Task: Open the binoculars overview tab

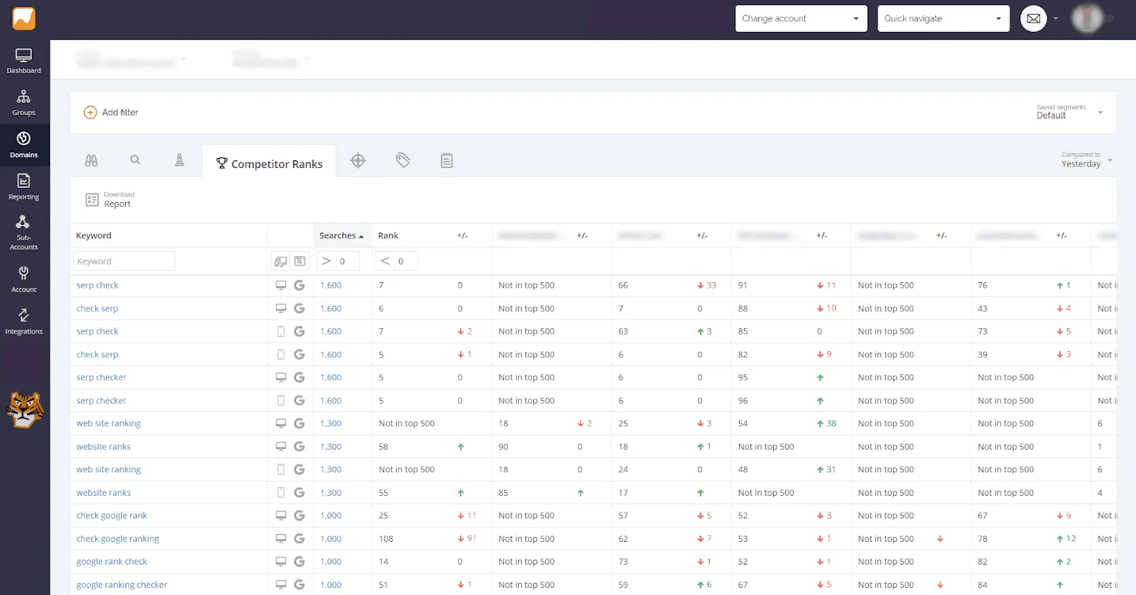Action: (x=92, y=161)
